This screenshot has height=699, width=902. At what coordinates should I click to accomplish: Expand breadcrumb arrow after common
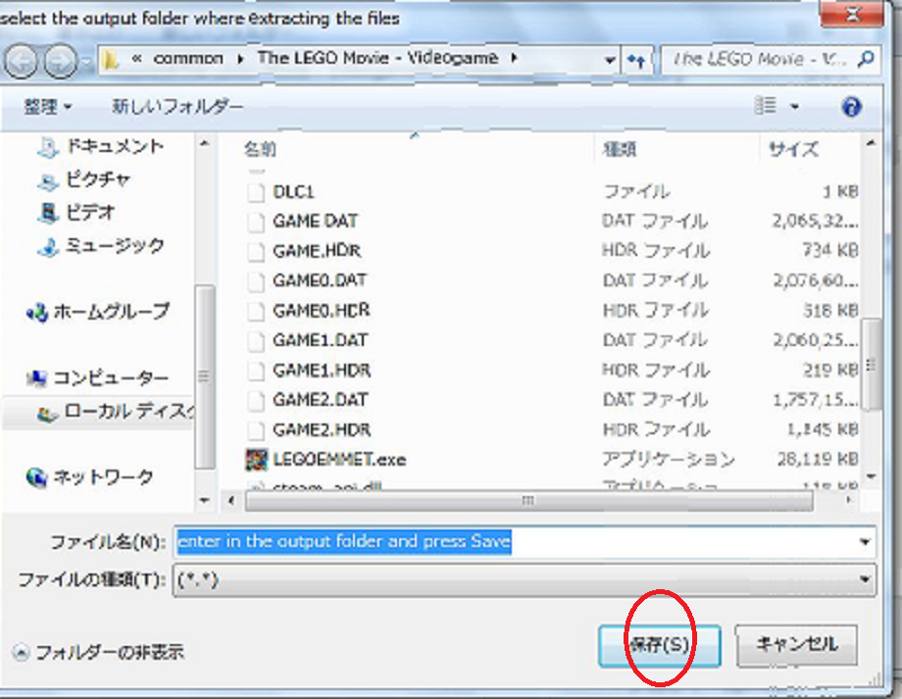tap(240, 59)
